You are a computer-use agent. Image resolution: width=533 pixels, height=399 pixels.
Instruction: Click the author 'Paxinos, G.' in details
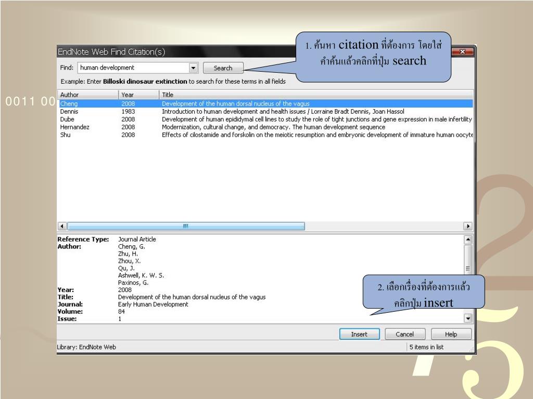pyautogui.click(x=133, y=283)
